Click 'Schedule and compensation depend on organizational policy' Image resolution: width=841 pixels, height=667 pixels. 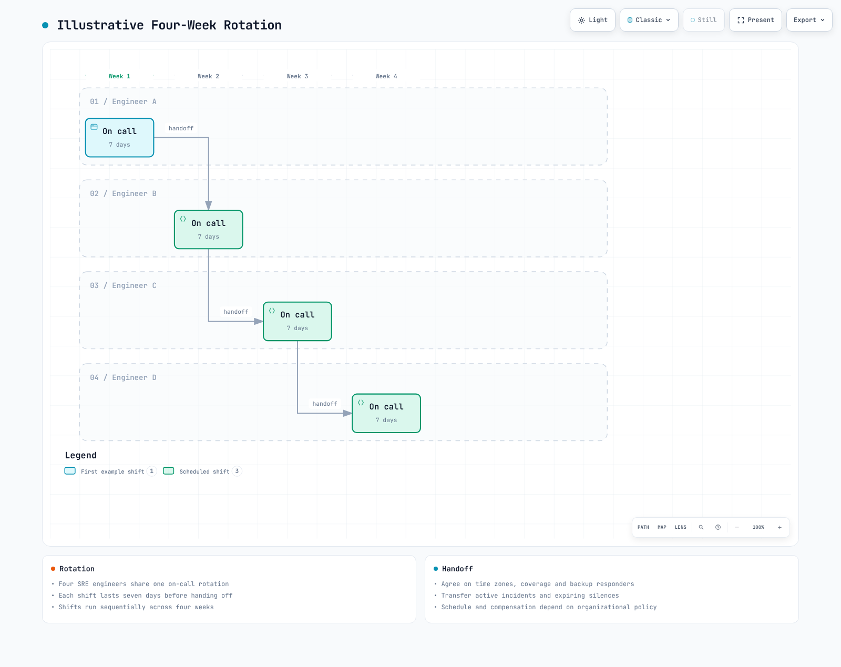click(549, 607)
